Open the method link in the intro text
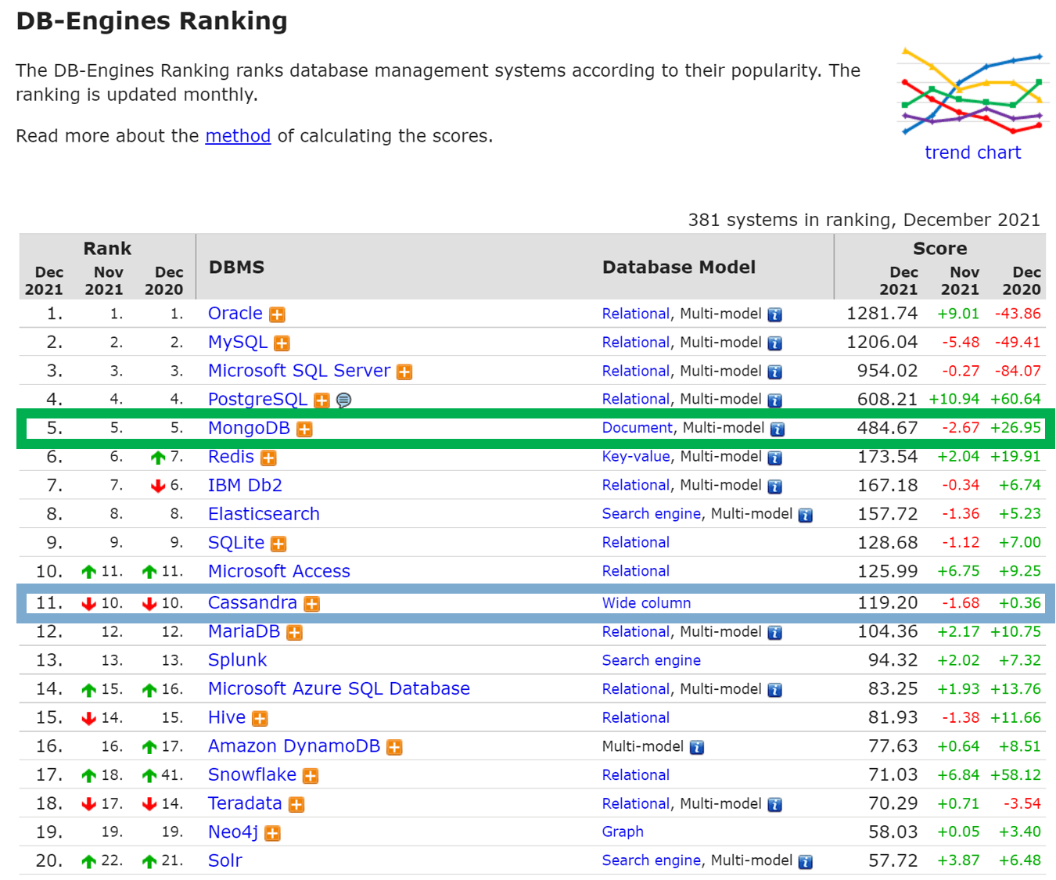This screenshot has height=880, width=1056. [237, 136]
